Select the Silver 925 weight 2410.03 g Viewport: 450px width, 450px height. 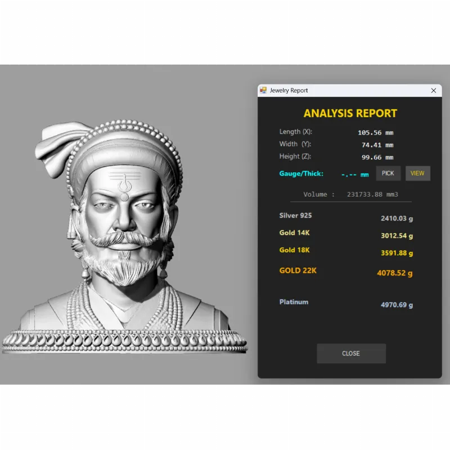point(397,218)
